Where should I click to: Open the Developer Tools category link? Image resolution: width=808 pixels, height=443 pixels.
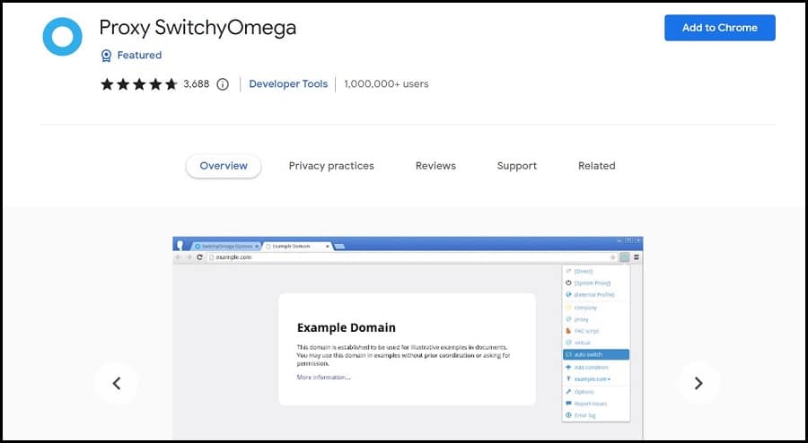[x=288, y=84]
